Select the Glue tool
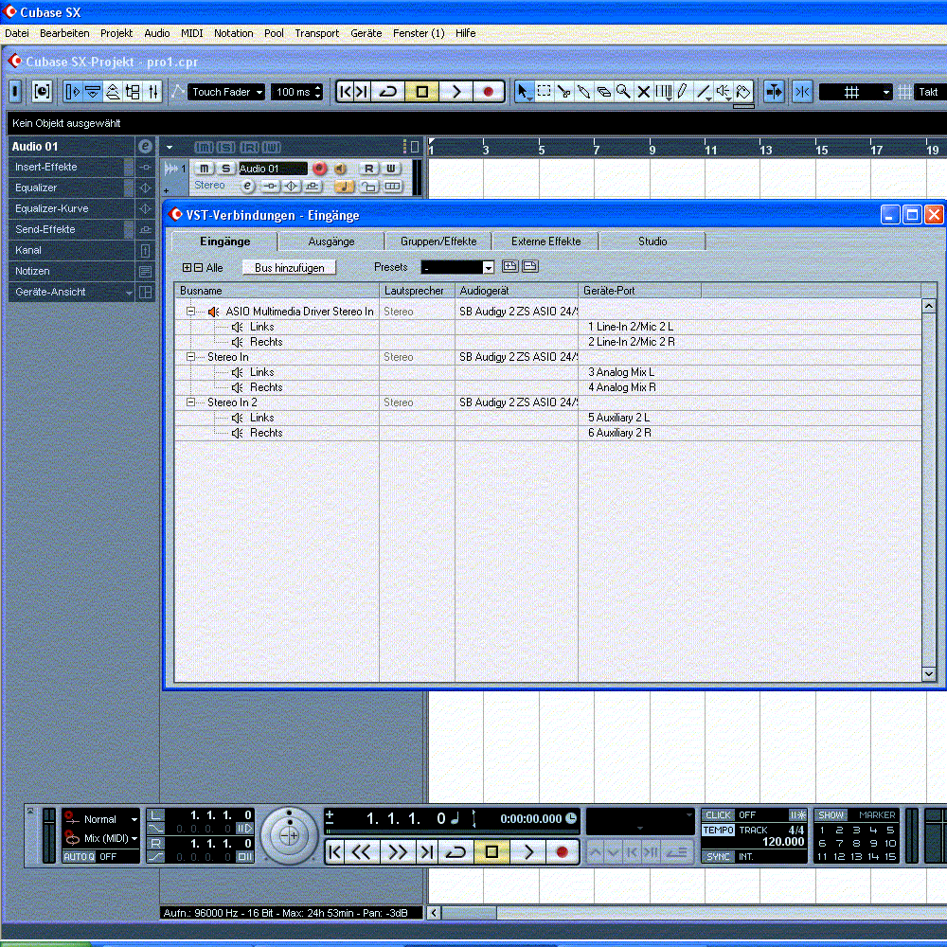 [583, 92]
